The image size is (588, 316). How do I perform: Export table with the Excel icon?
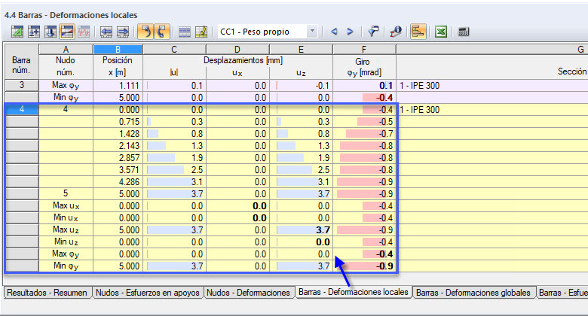point(441,32)
